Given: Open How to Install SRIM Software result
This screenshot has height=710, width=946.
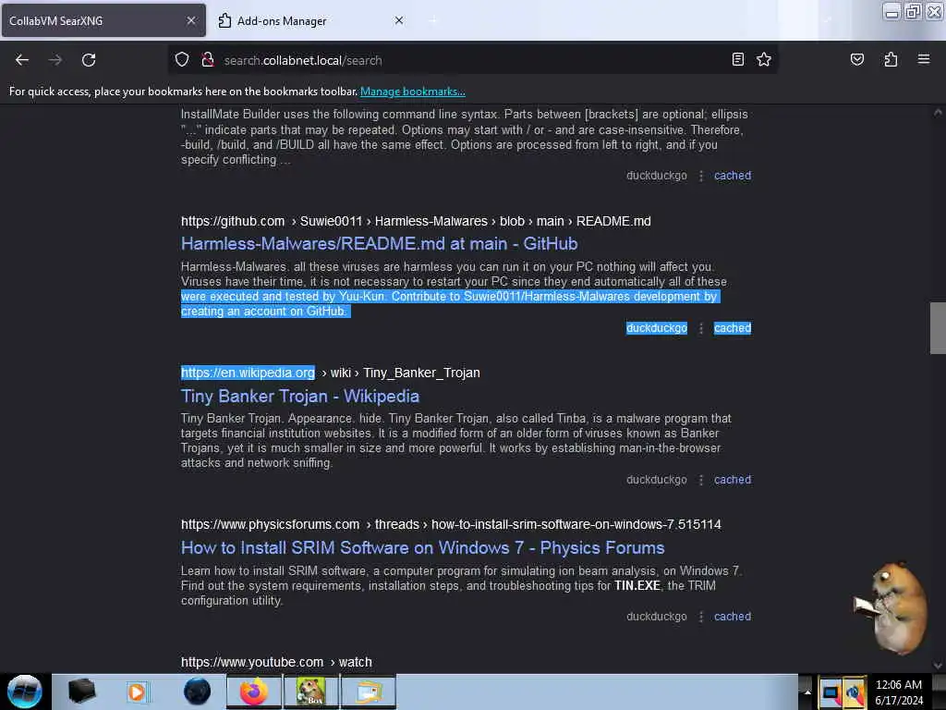Looking at the screenshot, I should point(422,547).
